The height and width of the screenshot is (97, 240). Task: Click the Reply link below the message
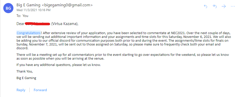21,90
